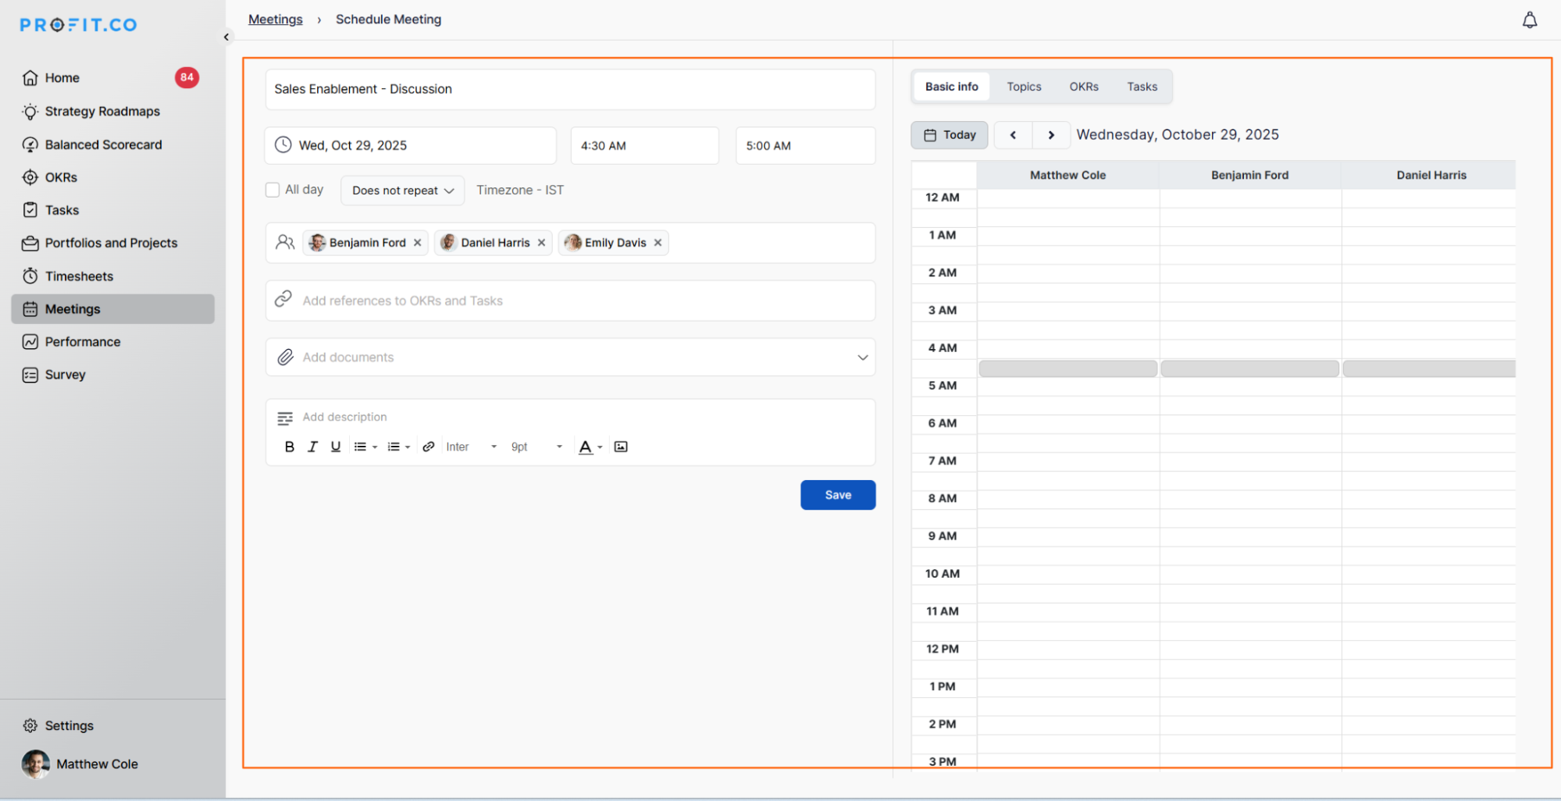Apply bold formatting in description
Viewport: 1561px width, 801px height.
[x=289, y=447]
